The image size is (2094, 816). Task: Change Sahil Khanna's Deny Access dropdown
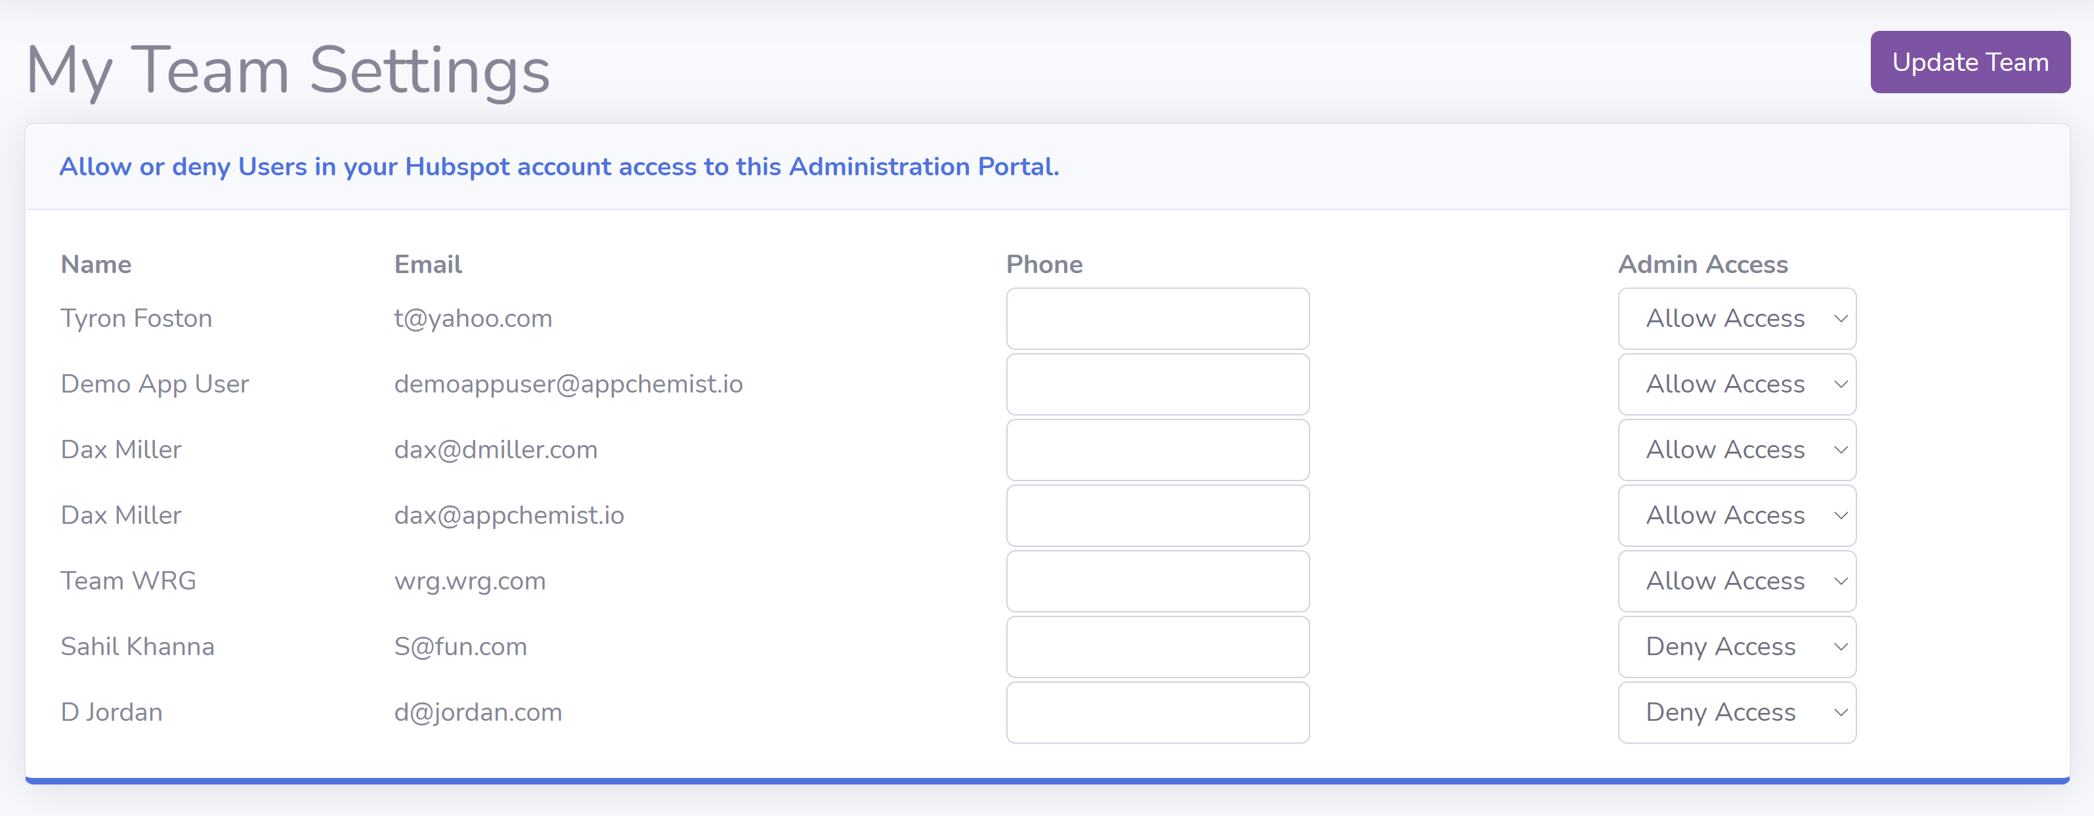coord(1737,647)
